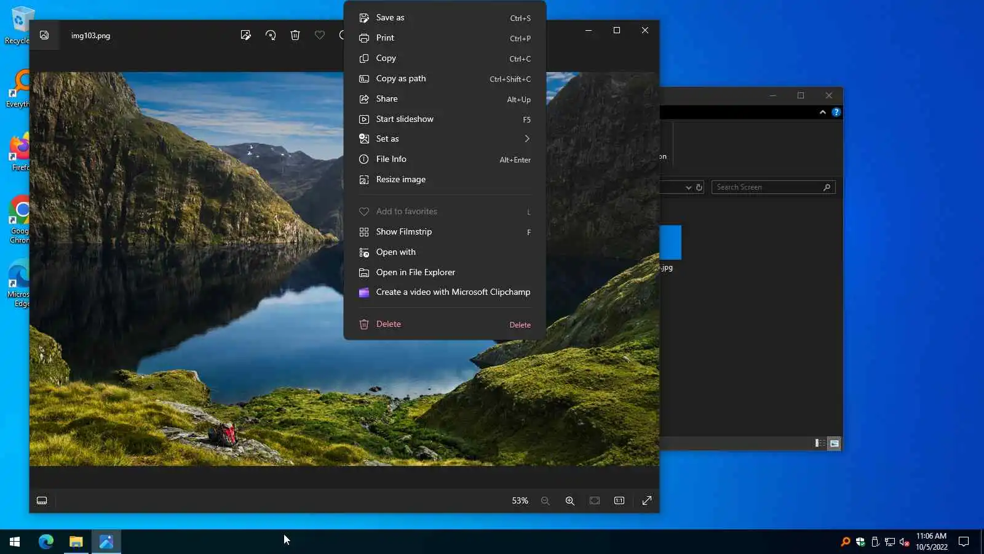The height and width of the screenshot is (554, 984).
Task: Click the USB safely remove tray icon
Action: tap(875, 542)
